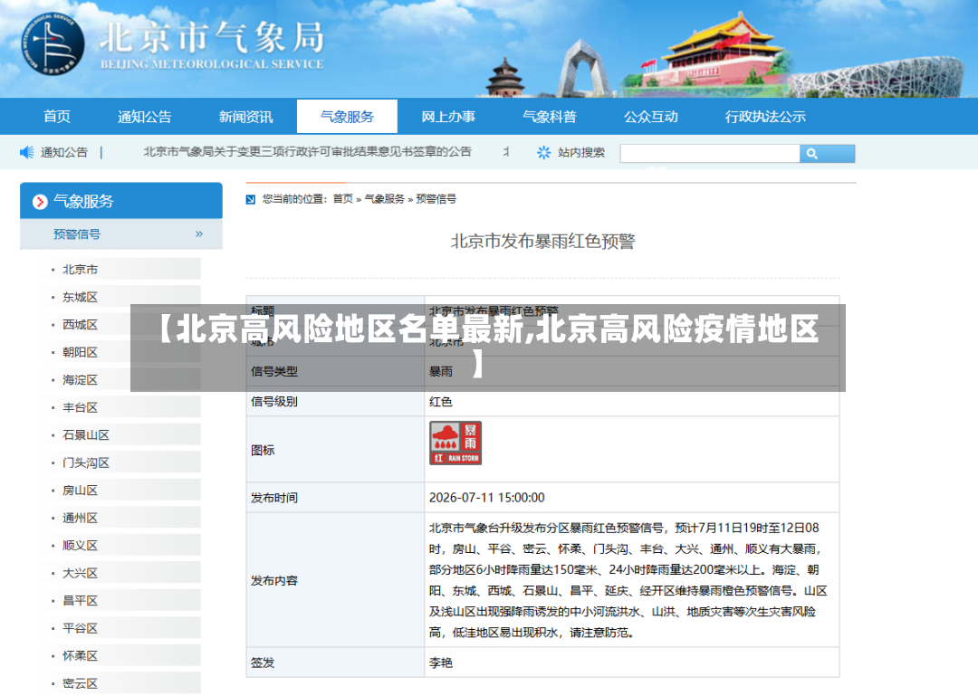
Task: Click the 发布内容 table label
Action: point(273,581)
